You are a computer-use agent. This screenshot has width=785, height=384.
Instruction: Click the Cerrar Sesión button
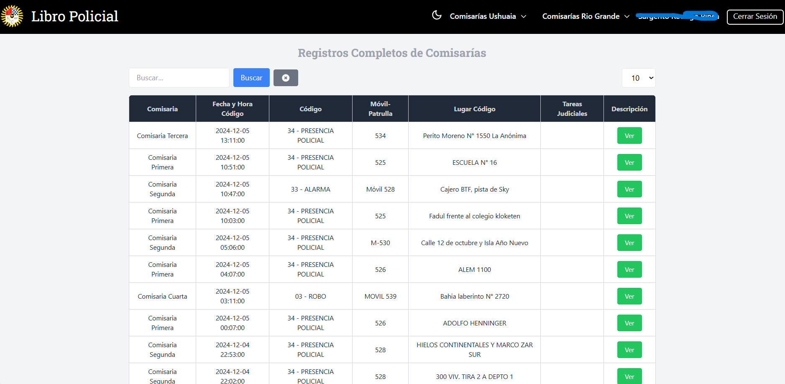point(755,17)
